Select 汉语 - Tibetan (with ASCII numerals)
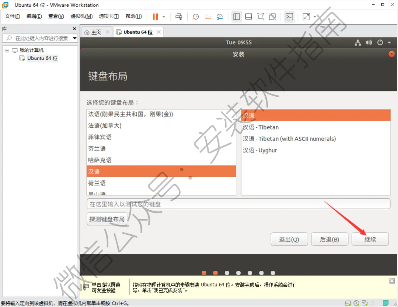Viewport: 398px width, 307px height. (316, 138)
